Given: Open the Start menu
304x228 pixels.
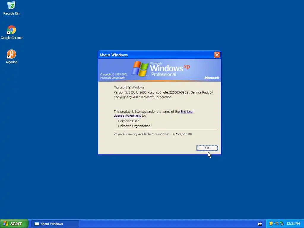Looking at the screenshot, I should pos(14,224).
